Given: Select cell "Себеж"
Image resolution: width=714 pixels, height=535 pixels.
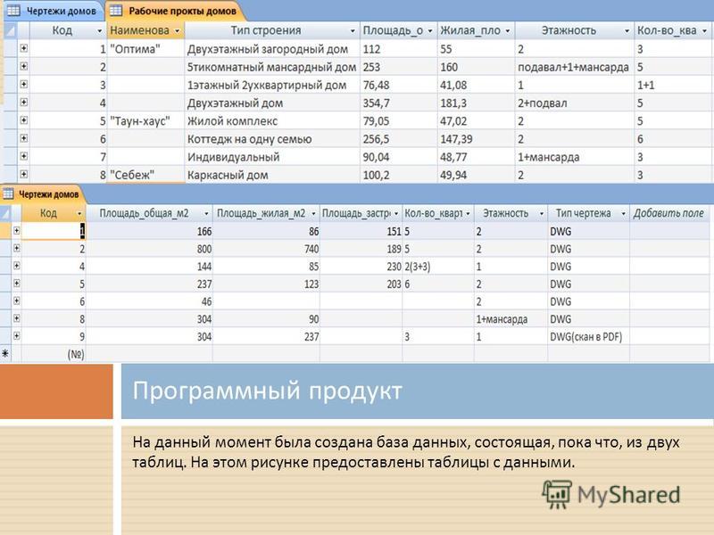Looking at the screenshot, I should 145,175.
